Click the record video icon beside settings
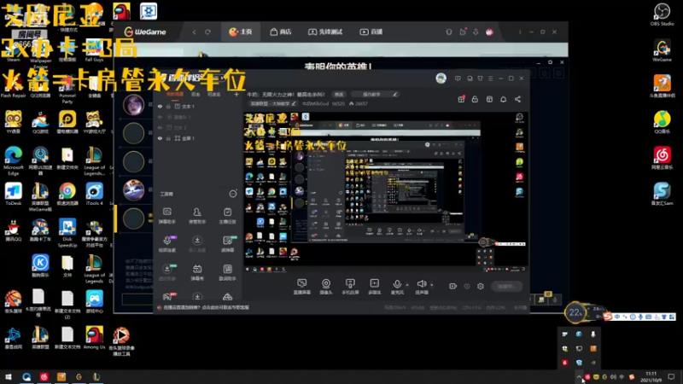The image size is (683, 384). (453, 286)
